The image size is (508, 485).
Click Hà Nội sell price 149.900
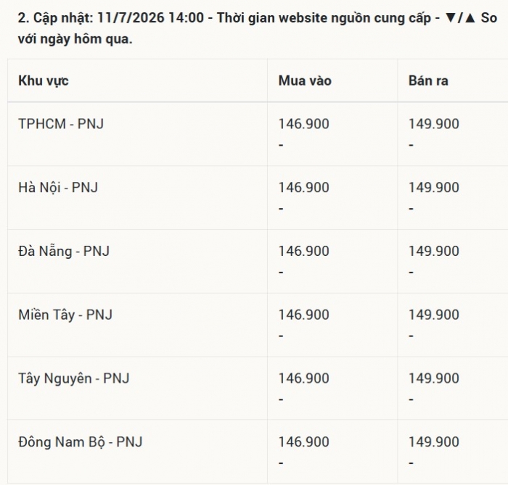tap(434, 188)
